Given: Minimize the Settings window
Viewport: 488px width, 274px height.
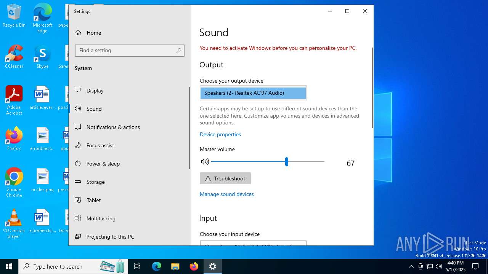Looking at the screenshot, I should [330, 11].
